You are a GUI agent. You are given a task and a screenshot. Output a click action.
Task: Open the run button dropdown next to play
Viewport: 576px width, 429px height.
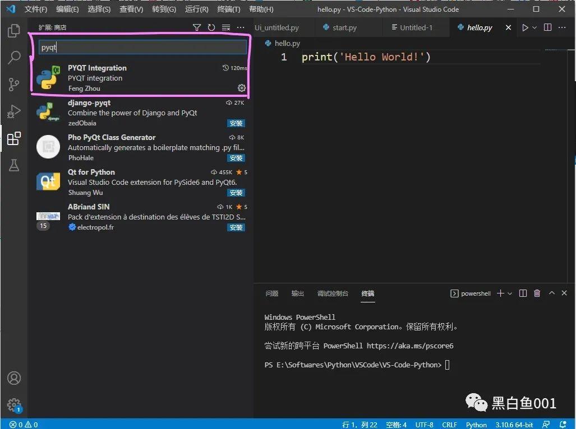(x=534, y=27)
